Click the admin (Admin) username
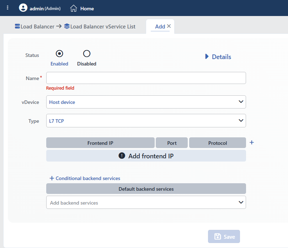 point(45,9)
